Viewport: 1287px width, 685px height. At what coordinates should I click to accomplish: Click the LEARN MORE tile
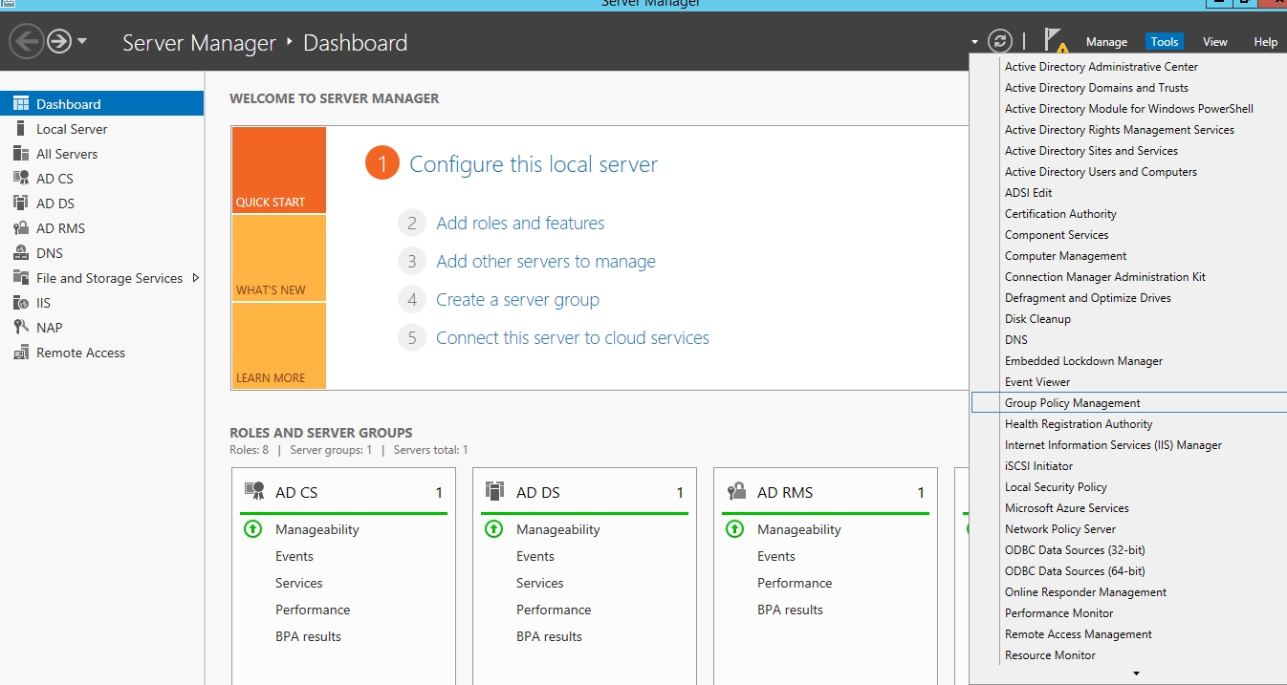point(278,346)
